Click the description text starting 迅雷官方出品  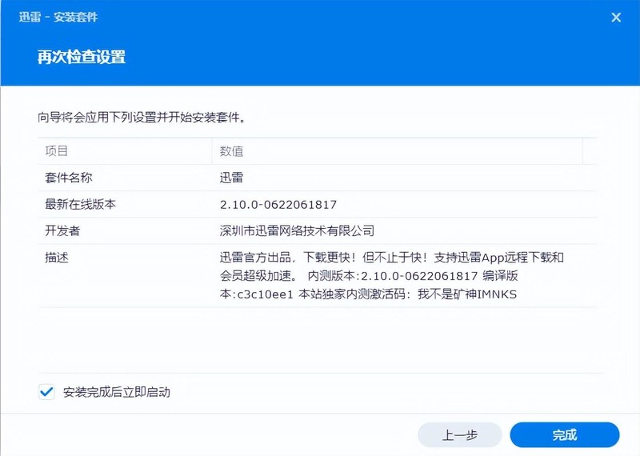tap(392, 275)
